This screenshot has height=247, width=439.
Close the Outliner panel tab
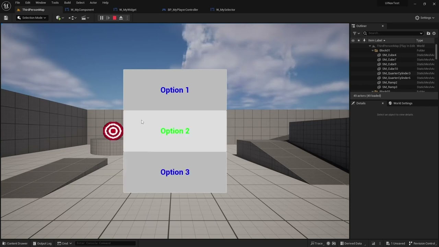pos(383,26)
